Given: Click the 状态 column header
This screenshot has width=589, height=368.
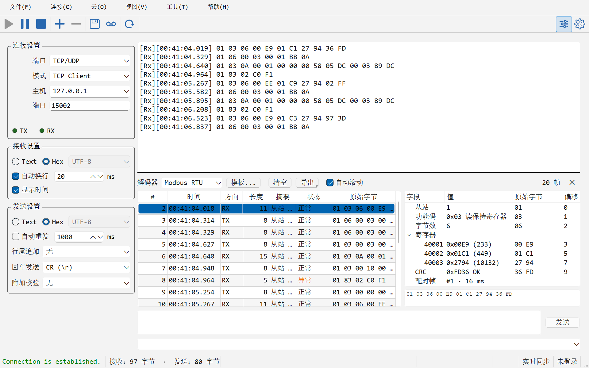Looking at the screenshot, I should 314,197.
